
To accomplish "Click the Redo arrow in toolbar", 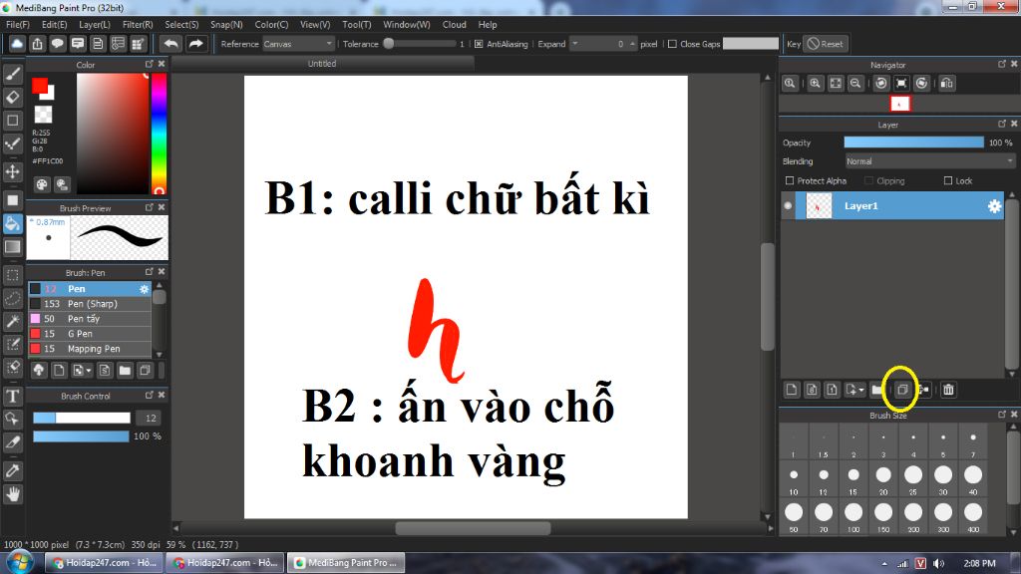I will point(195,44).
